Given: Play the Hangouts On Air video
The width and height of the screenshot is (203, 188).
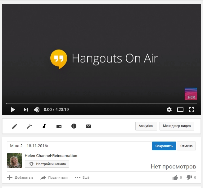Looking at the screenshot, I should tap(13, 110).
